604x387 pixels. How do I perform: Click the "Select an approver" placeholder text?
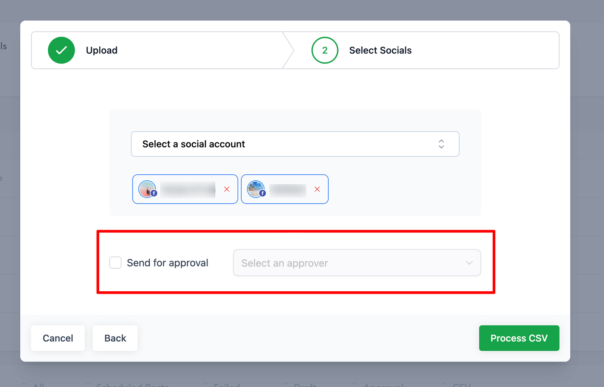285,263
